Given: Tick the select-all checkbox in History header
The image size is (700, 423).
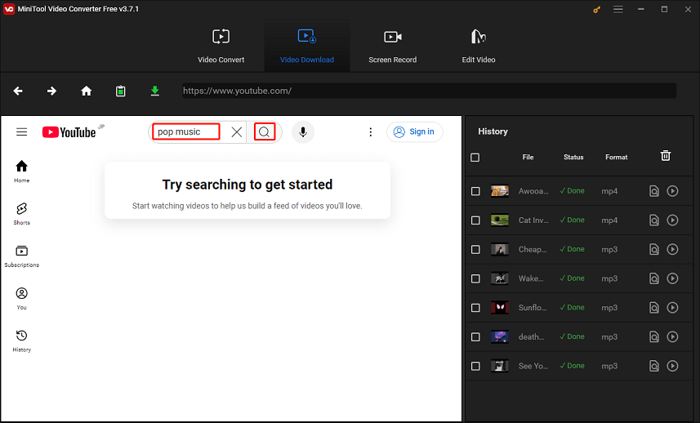Looking at the screenshot, I should tap(475, 158).
